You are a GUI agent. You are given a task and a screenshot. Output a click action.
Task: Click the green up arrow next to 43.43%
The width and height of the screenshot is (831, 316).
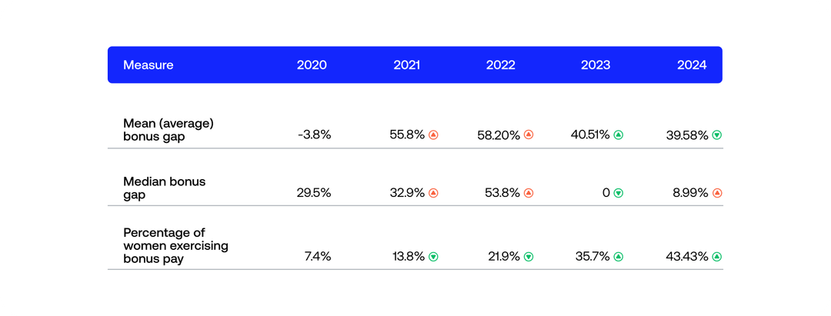[x=717, y=256]
